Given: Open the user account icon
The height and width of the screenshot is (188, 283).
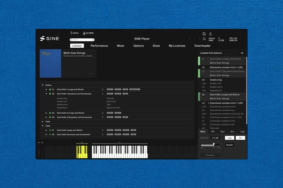Looking at the screenshot, I should pyautogui.click(x=210, y=34).
